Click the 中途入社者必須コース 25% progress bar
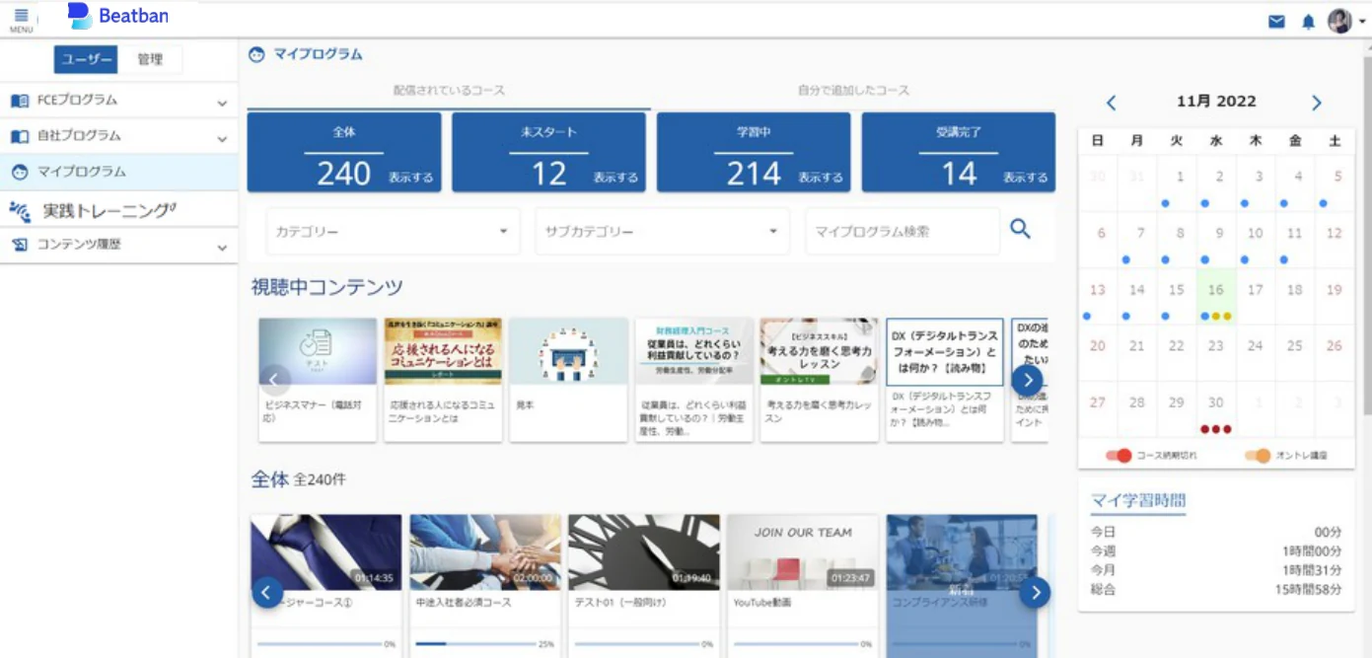1372x658 pixels. (x=476, y=643)
